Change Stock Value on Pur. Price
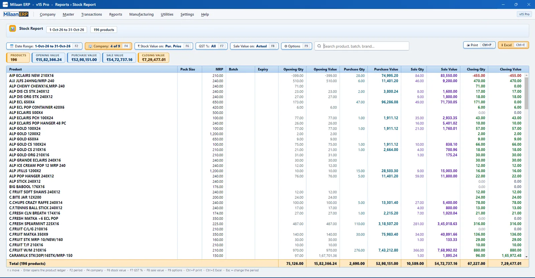 click(164, 46)
